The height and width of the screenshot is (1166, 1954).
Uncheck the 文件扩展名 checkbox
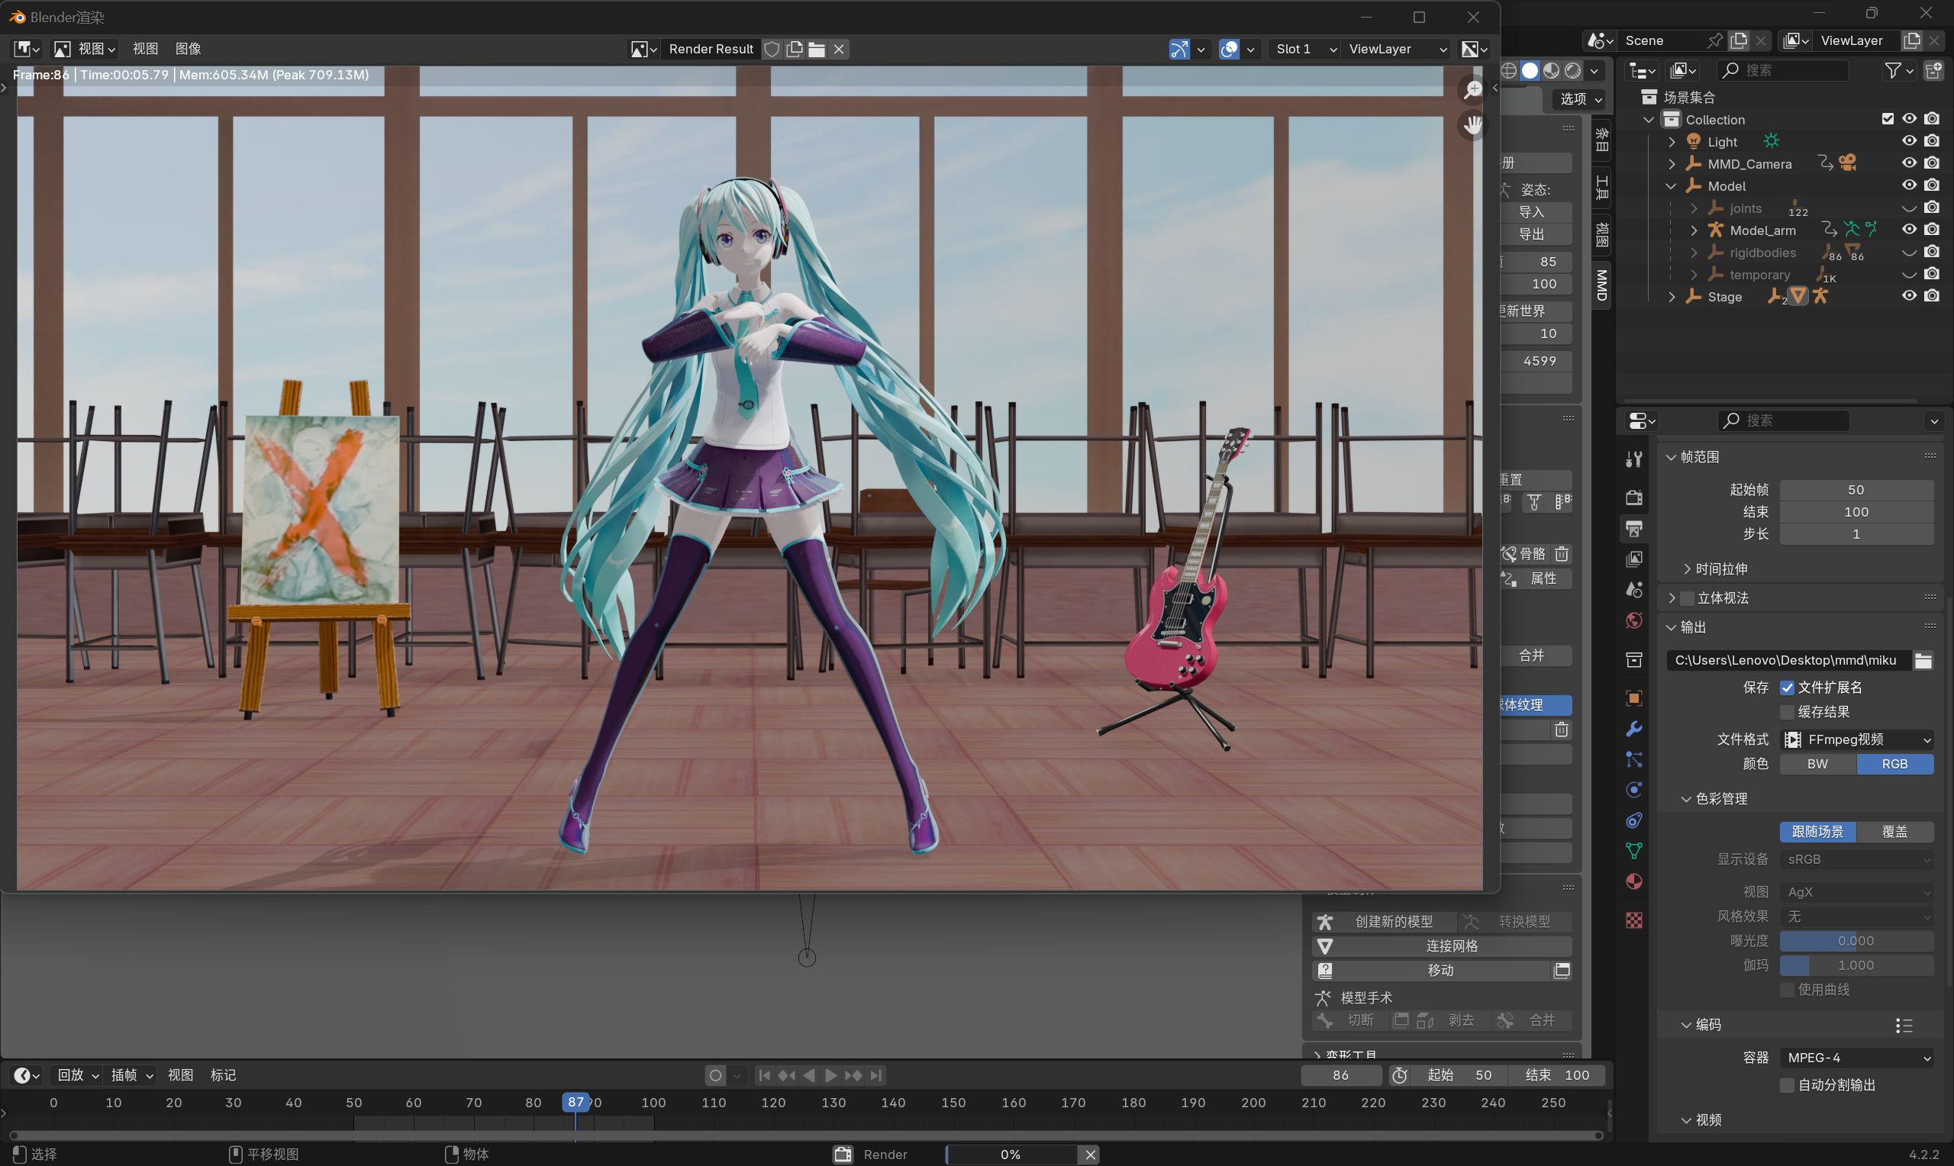click(1787, 688)
